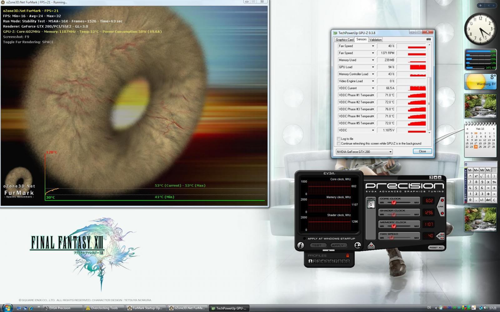The width and height of the screenshot is (500, 312).
Task: Click the Fan Speed slider handle
Action: click(391, 238)
